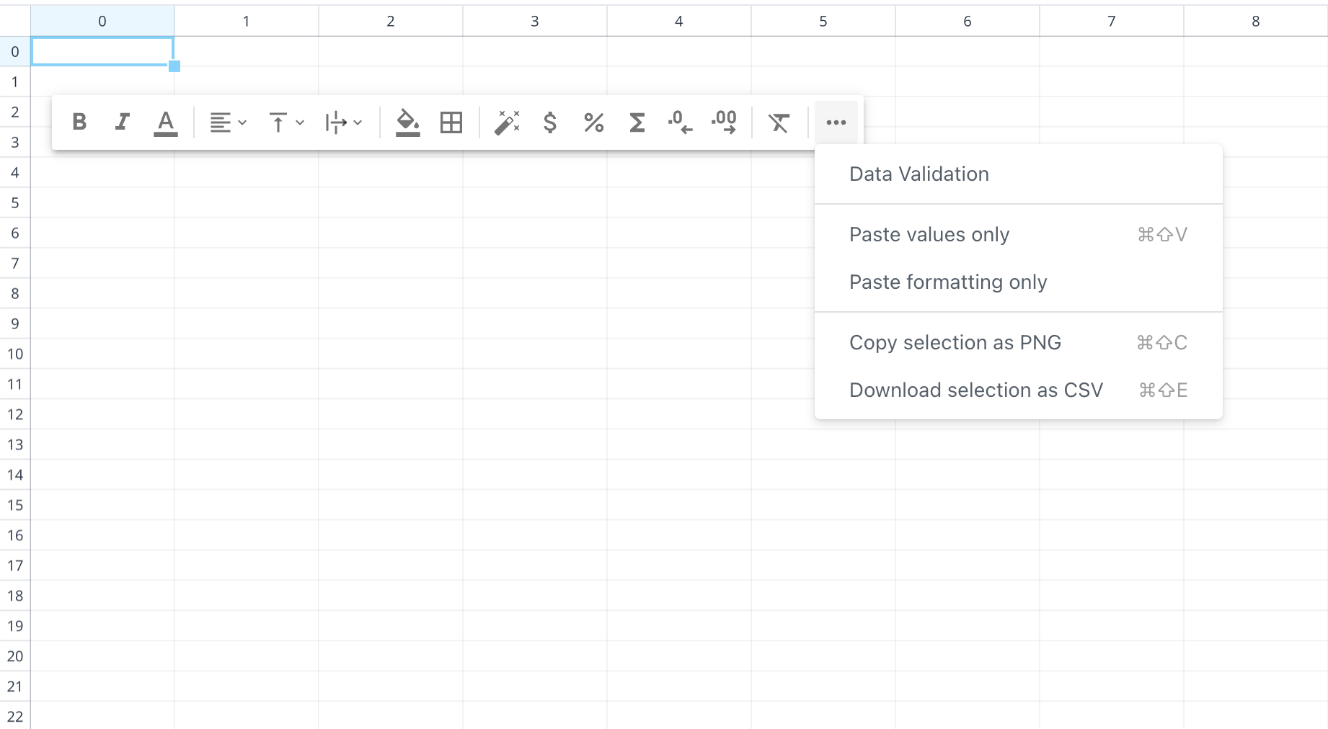Select Copy selection as PNG
The image size is (1328, 729).
click(955, 343)
